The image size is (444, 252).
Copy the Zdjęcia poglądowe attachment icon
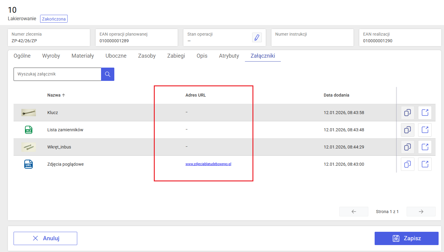pos(408,164)
